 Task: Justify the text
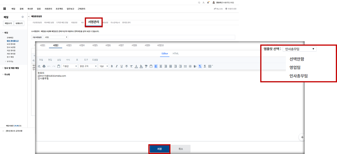pos(171,66)
